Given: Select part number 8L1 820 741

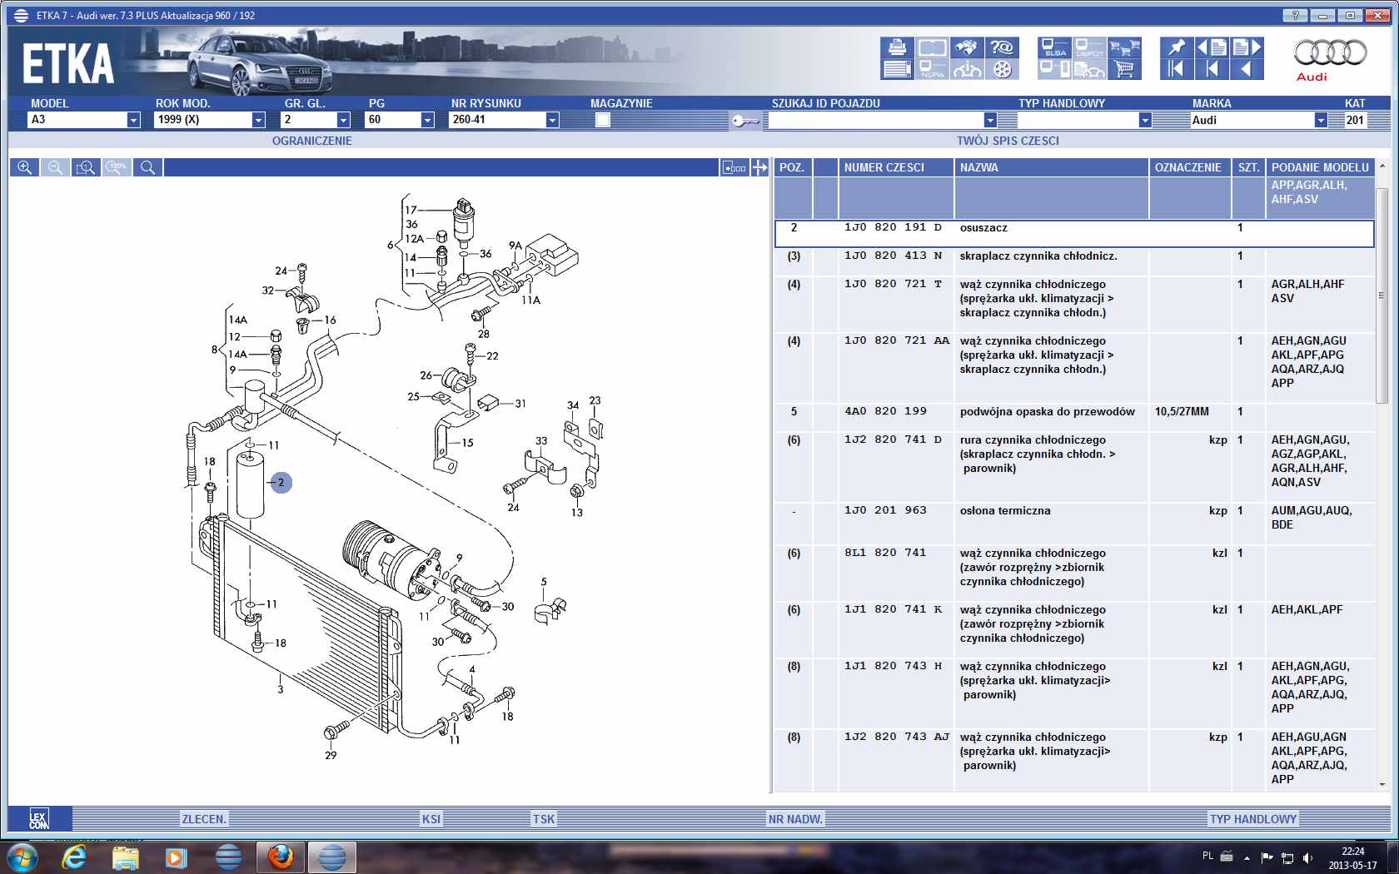Looking at the screenshot, I should [x=885, y=553].
